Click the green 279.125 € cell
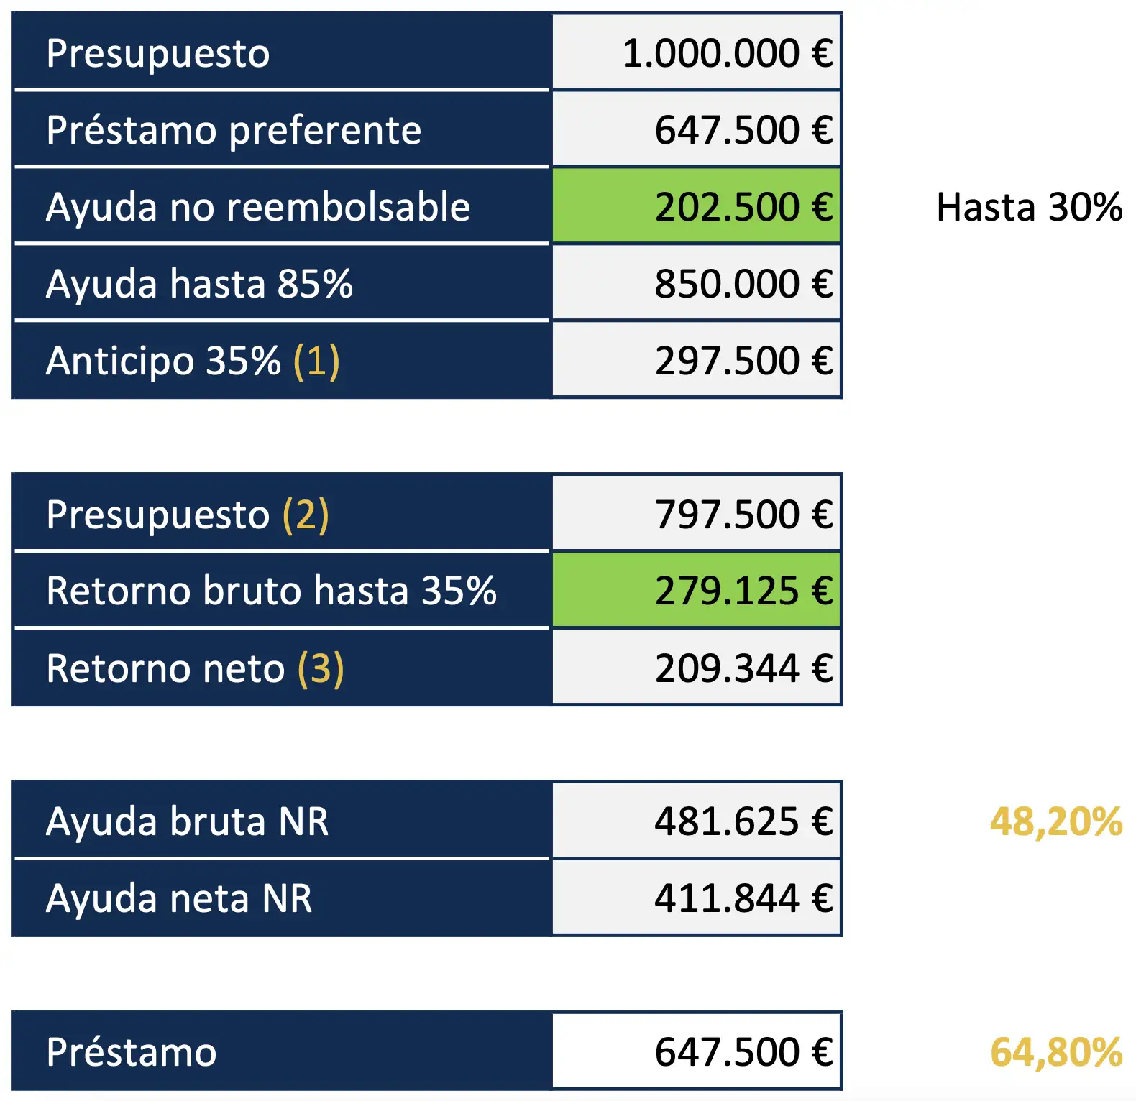 [x=696, y=591]
